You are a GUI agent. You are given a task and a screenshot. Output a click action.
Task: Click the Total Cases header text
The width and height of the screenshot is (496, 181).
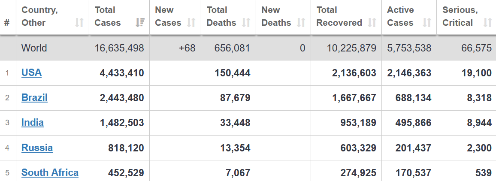(x=108, y=16)
